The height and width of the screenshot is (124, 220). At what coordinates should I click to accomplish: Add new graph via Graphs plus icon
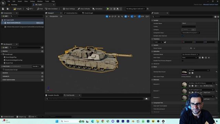[x=42, y=51]
